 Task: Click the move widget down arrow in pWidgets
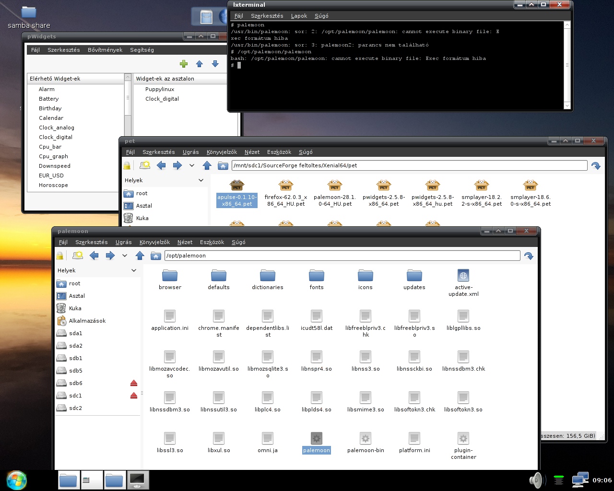[215, 64]
